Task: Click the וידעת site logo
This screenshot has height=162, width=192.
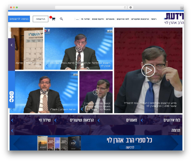Action: click(174, 18)
